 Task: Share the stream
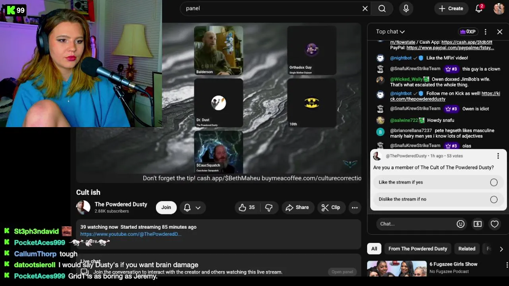point(297,207)
